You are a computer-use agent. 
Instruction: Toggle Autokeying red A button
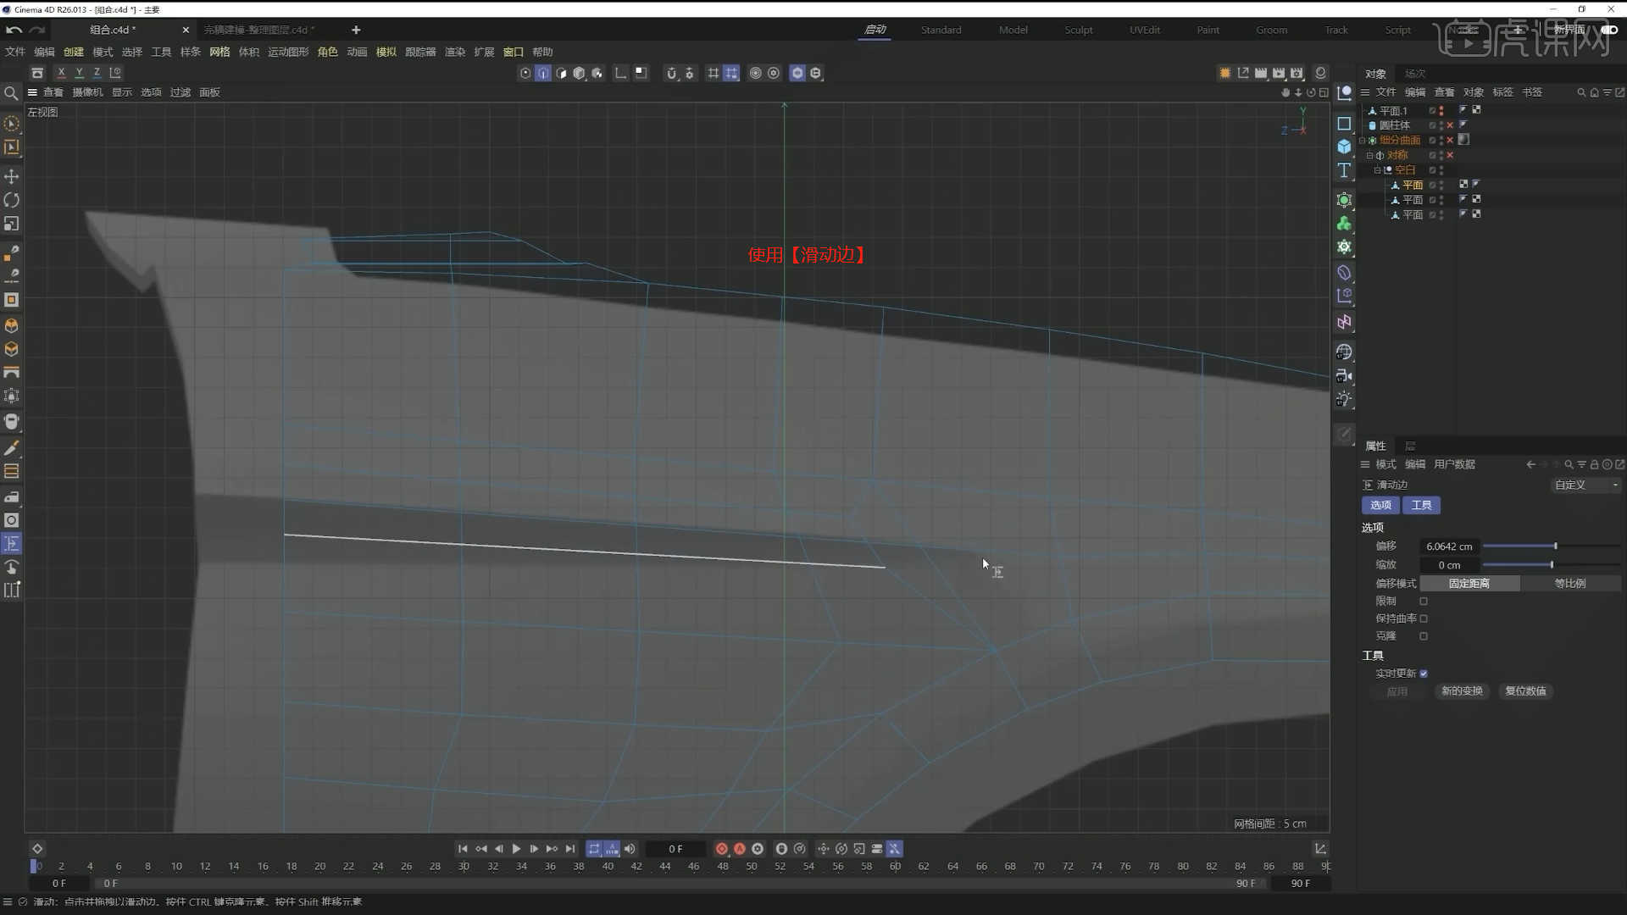coord(740,849)
